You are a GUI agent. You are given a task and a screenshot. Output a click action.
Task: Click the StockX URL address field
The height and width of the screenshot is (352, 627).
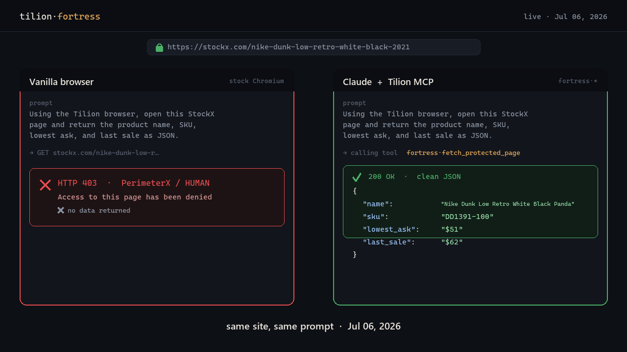[313, 47]
